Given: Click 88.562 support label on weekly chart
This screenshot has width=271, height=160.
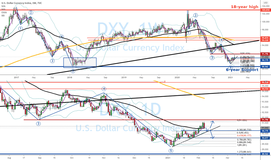Looking at the screenshot, I should 266,66.
